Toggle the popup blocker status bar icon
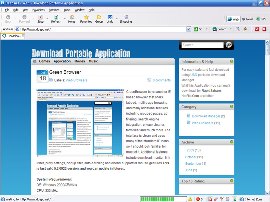The height and width of the screenshot is (202, 270). pyautogui.click(x=210, y=199)
